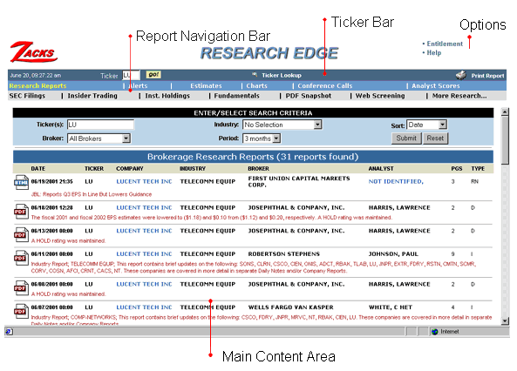Click the Zacks logo

34,52
